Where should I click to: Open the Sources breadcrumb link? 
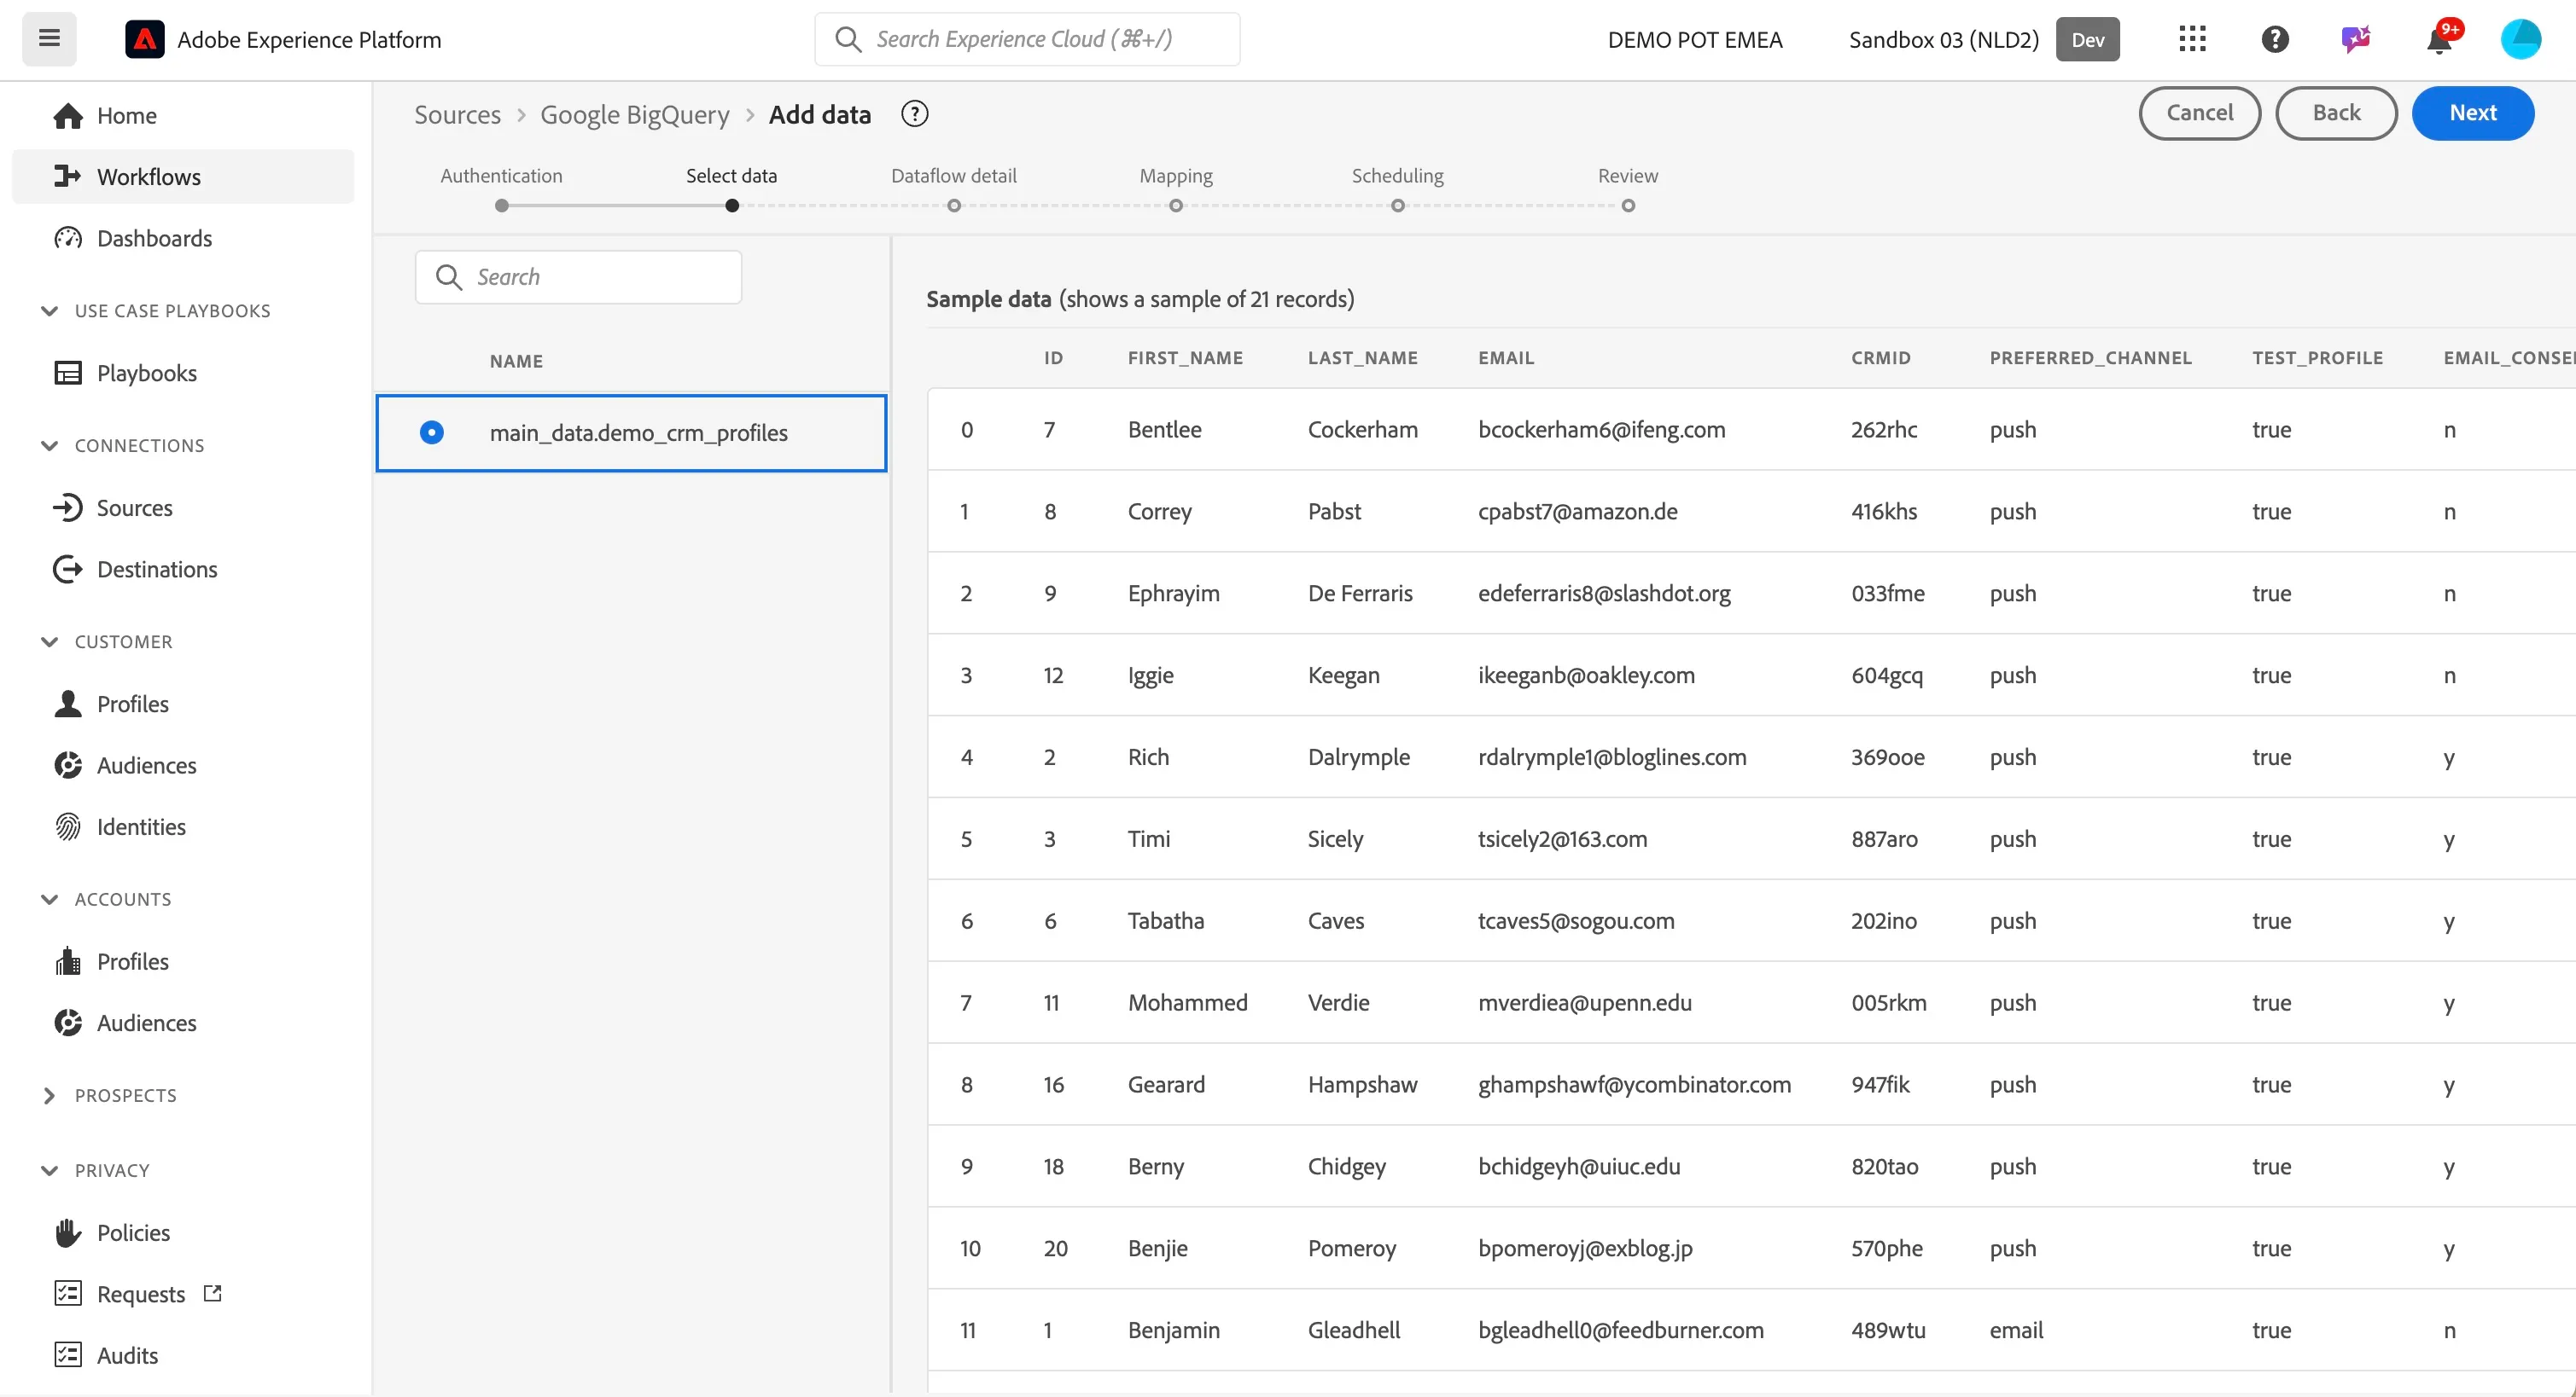tap(457, 115)
